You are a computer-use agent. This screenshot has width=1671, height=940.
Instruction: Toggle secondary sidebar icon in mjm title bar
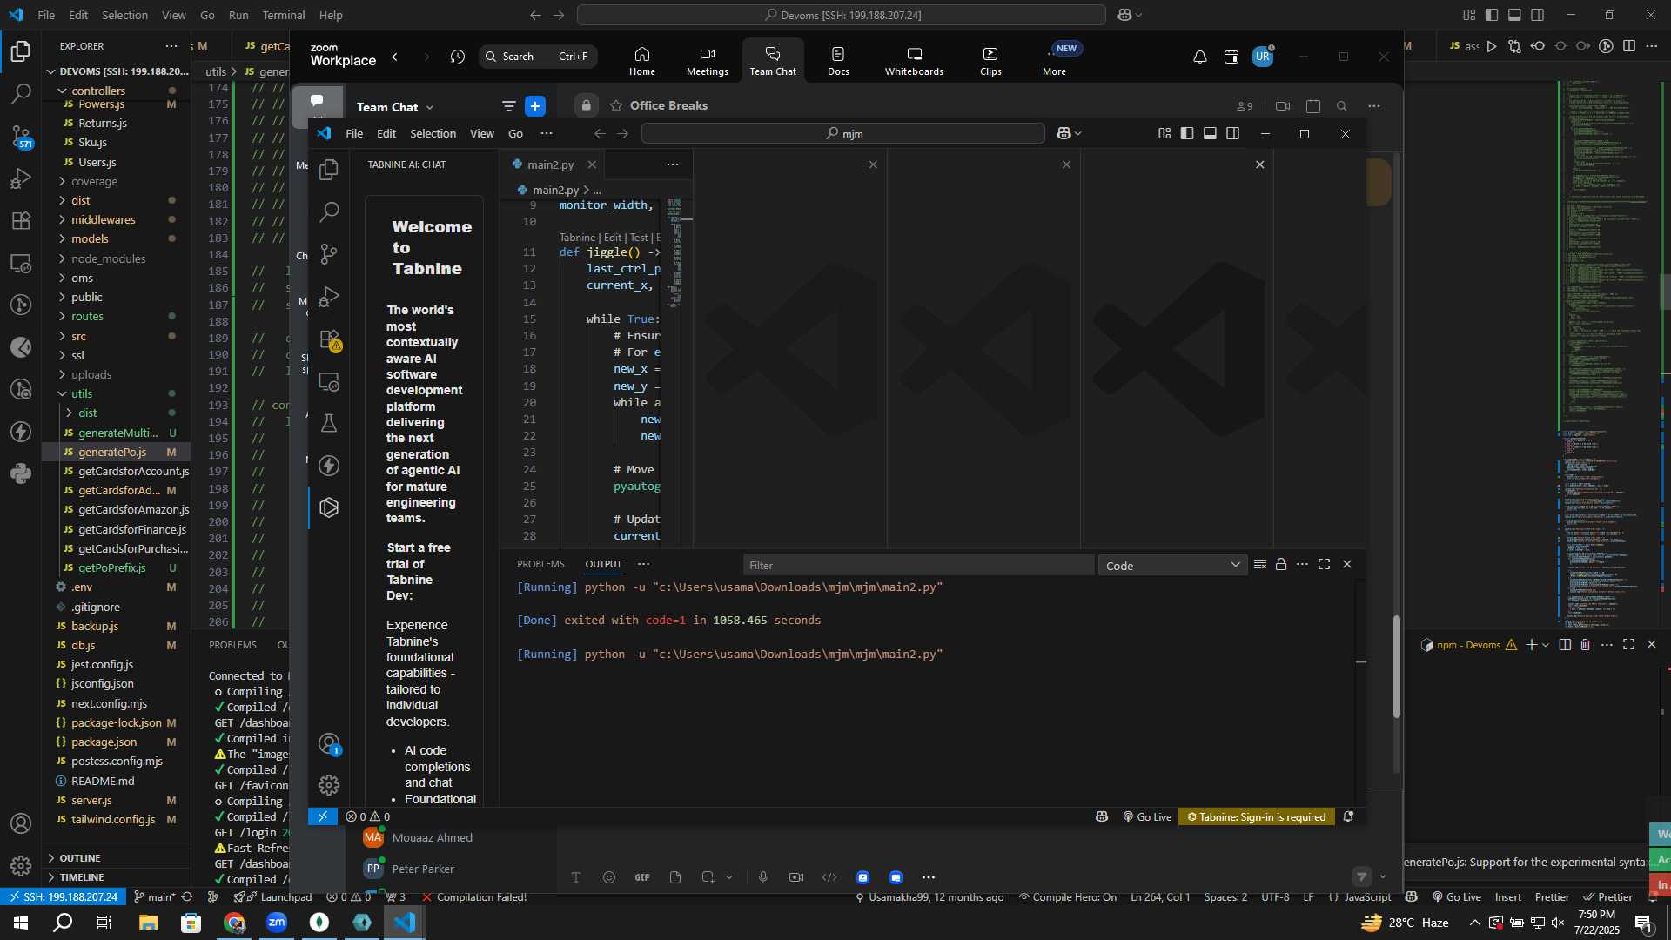coord(1232,133)
